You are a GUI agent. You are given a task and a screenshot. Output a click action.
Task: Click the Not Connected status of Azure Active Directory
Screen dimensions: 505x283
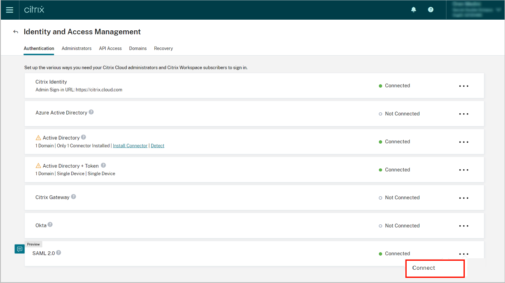[x=399, y=114]
